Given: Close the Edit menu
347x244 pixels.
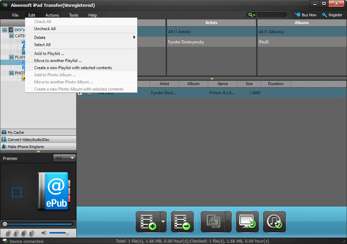Looking at the screenshot, I should pyautogui.click(x=32, y=15).
